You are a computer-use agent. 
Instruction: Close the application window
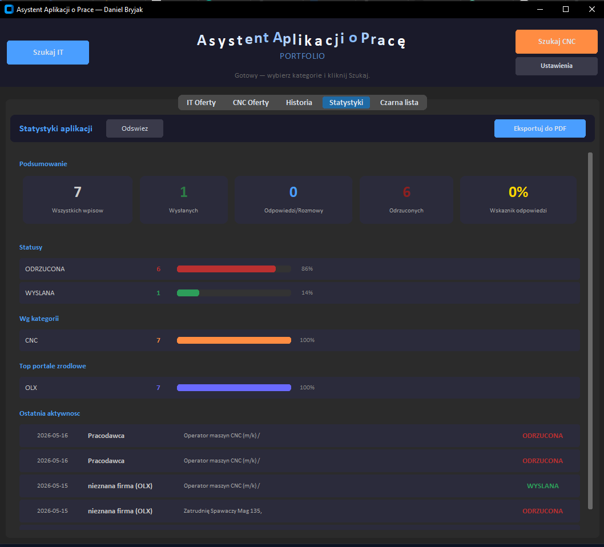click(591, 9)
